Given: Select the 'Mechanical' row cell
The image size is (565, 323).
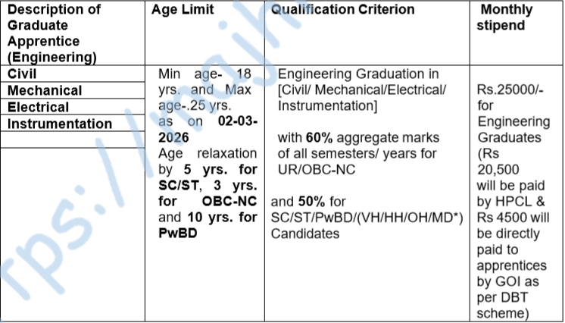Looking at the screenshot, I should coord(45,91).
